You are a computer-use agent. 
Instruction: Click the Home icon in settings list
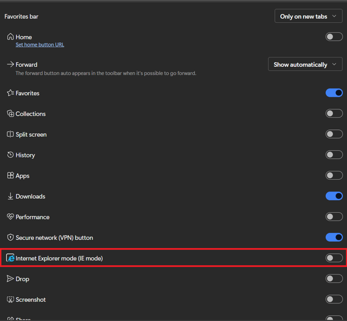click(10, 37)
